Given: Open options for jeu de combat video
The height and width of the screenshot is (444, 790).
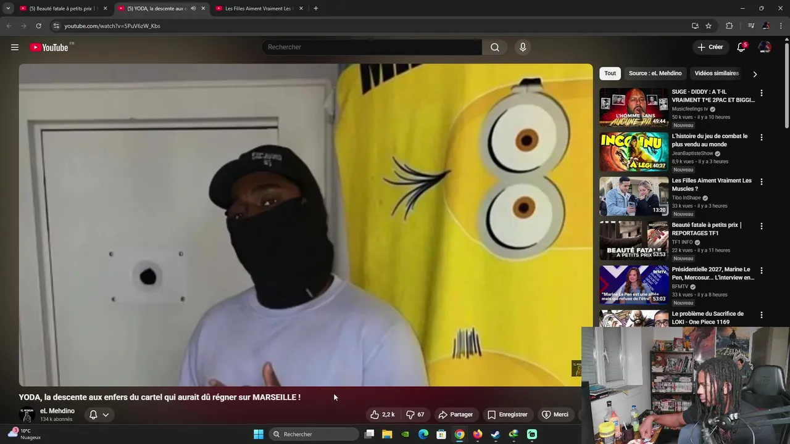Looking at the screenshot, I should pyautogui.click(x=761, y=138).
